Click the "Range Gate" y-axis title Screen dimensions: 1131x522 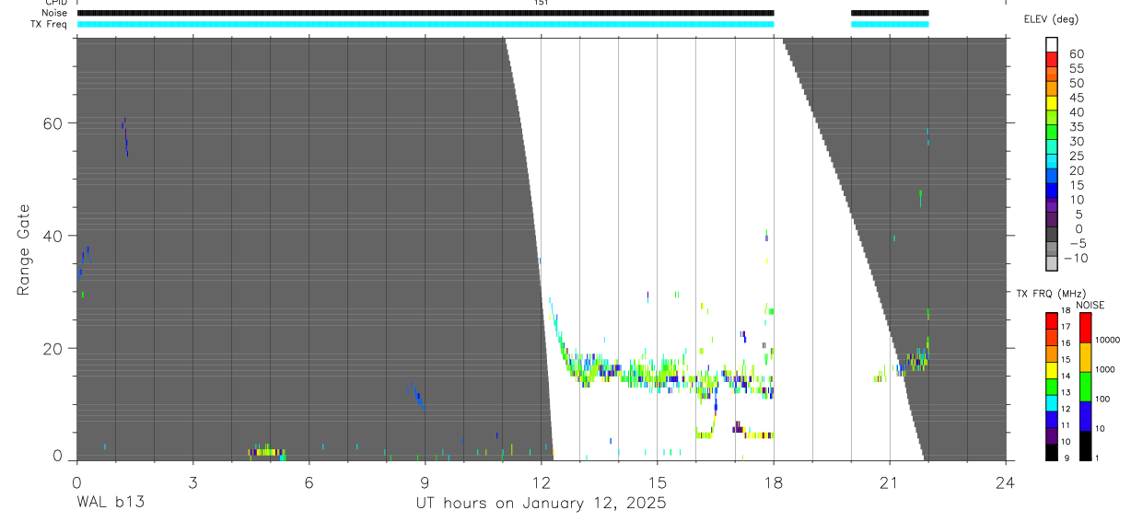coord(24,249)
